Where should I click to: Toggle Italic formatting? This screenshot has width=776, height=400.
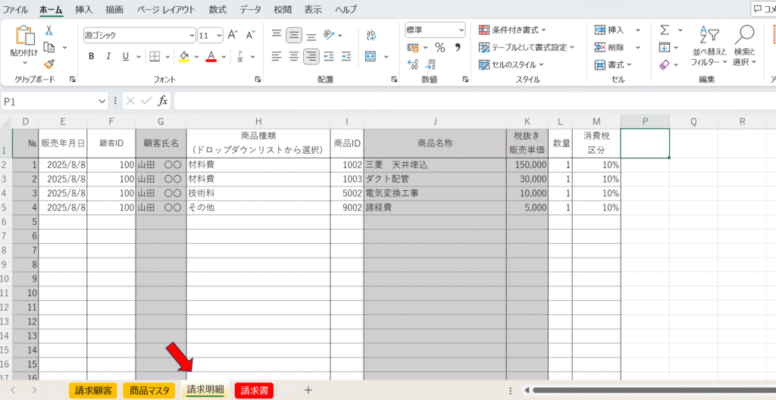click(x=108, y=56)
